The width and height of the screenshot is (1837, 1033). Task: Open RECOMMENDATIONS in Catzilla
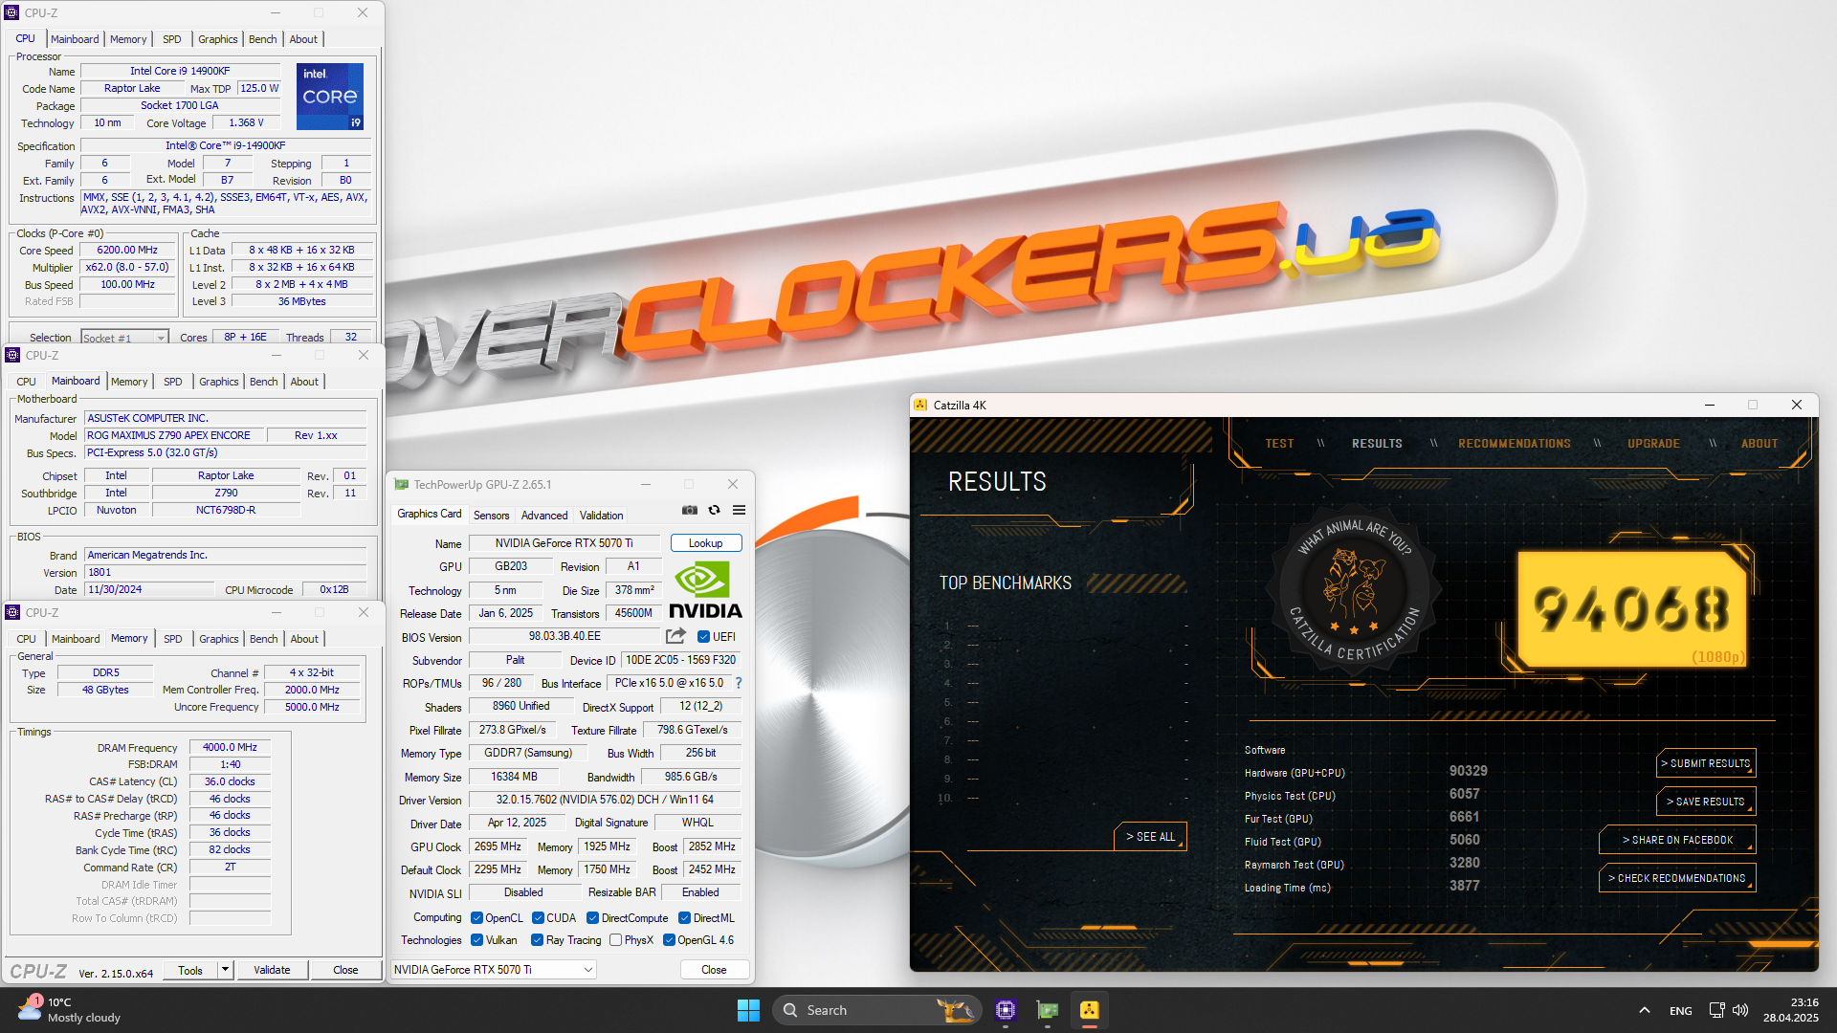(1515, 444)
